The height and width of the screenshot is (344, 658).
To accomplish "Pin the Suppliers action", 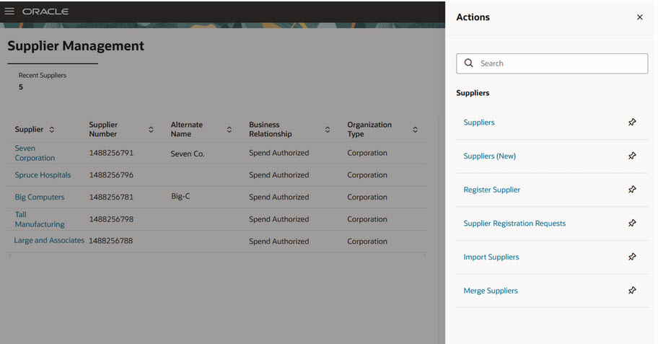I will click(x=632, y=123).
